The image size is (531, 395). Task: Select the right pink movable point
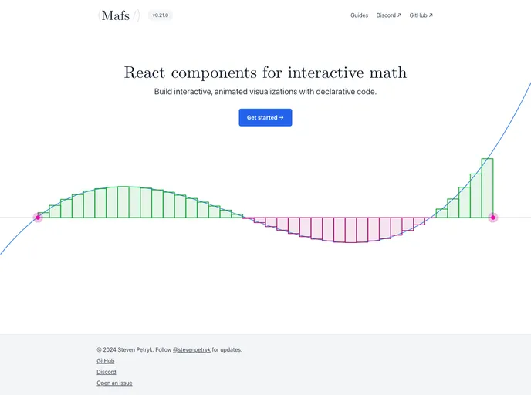pos(493,218)
